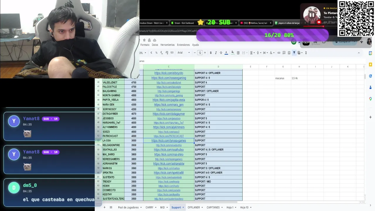375x211 pixels.
Task: Click the merge cells icon
Action: pos(243,53)
